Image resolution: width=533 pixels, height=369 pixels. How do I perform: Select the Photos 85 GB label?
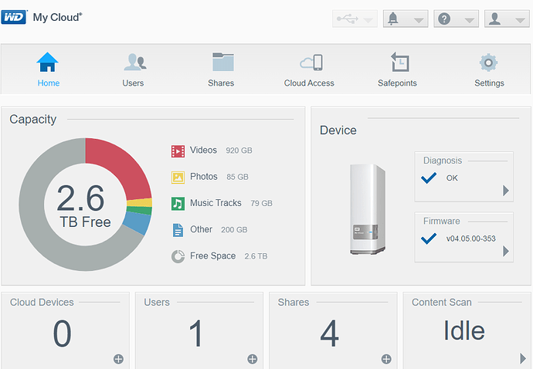(219, 177)
